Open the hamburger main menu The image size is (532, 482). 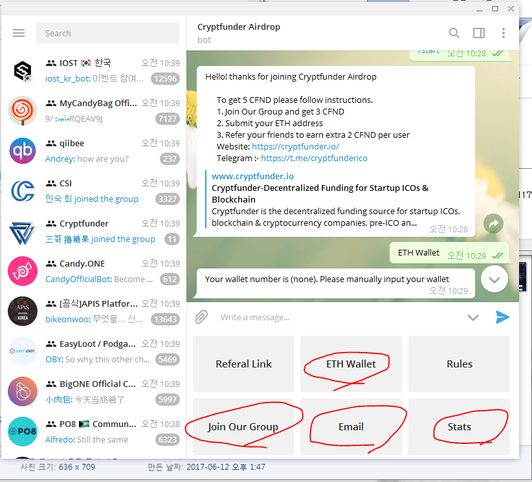(19, 33)
